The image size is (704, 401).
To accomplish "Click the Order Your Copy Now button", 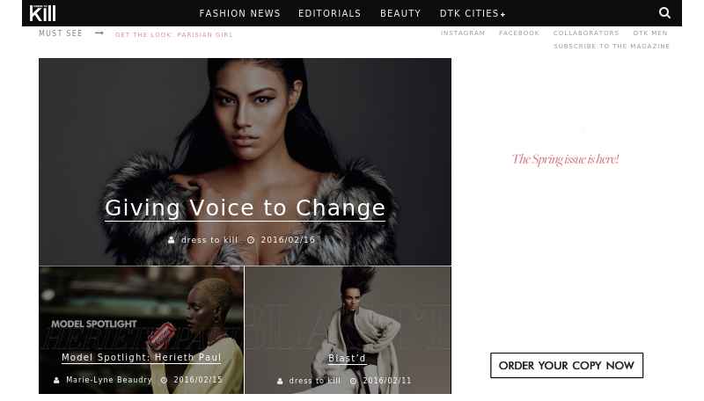I will coord(567,366).
